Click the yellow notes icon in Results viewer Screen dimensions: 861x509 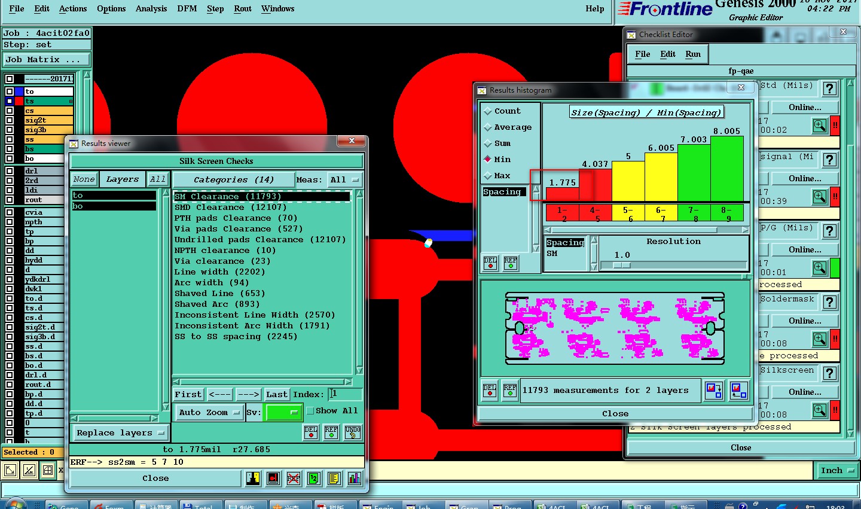tap(334, 478)
